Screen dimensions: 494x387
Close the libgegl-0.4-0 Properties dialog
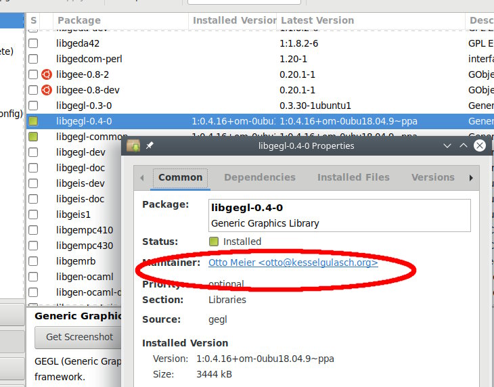(x=480, y=145)
